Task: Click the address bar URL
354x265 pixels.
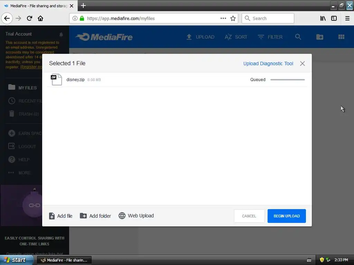Action: tap(121, 19)
